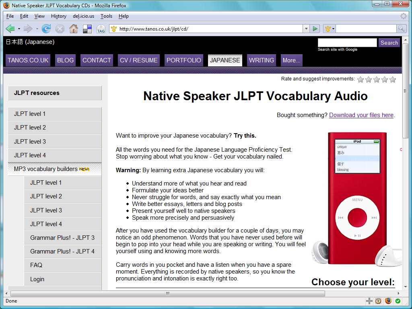
Task: Click the More... navigation tab
Action: tap(291, 60)
